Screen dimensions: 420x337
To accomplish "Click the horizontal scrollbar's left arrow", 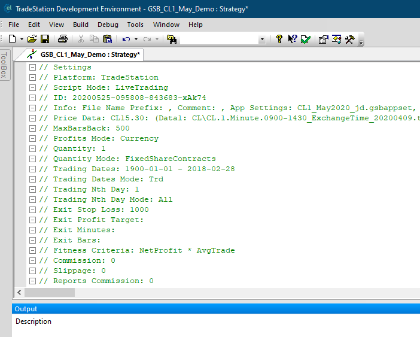I will tap(20, 293).
